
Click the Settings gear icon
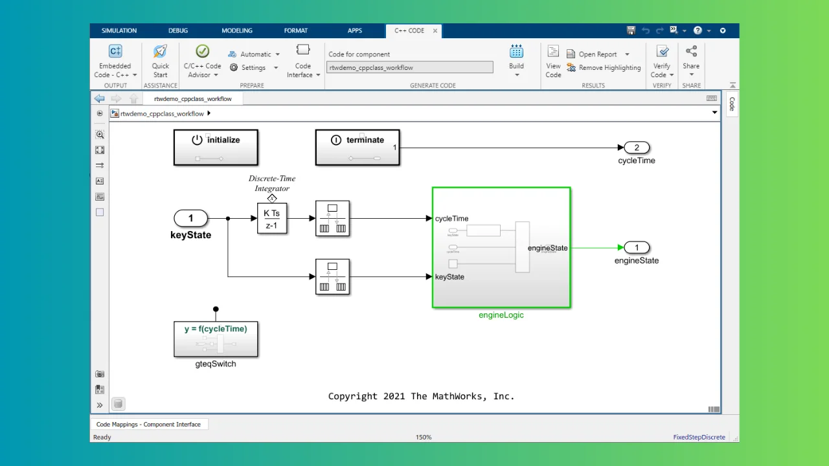point(234,67)
